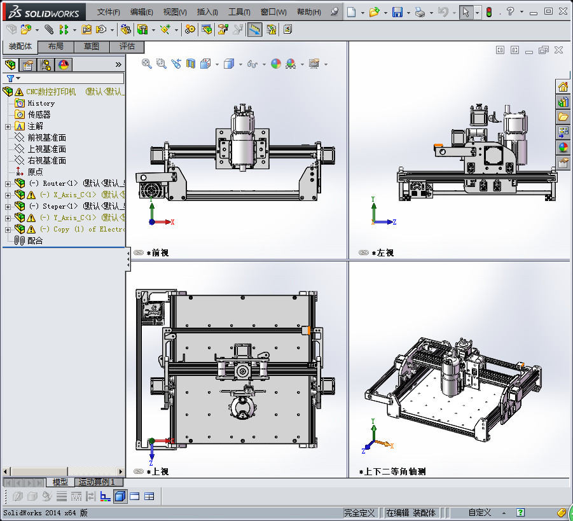Image resolution: width=573 pixels, height=521 pixels.
Task: Click Exploded View icon
Action: pos(223,29)
